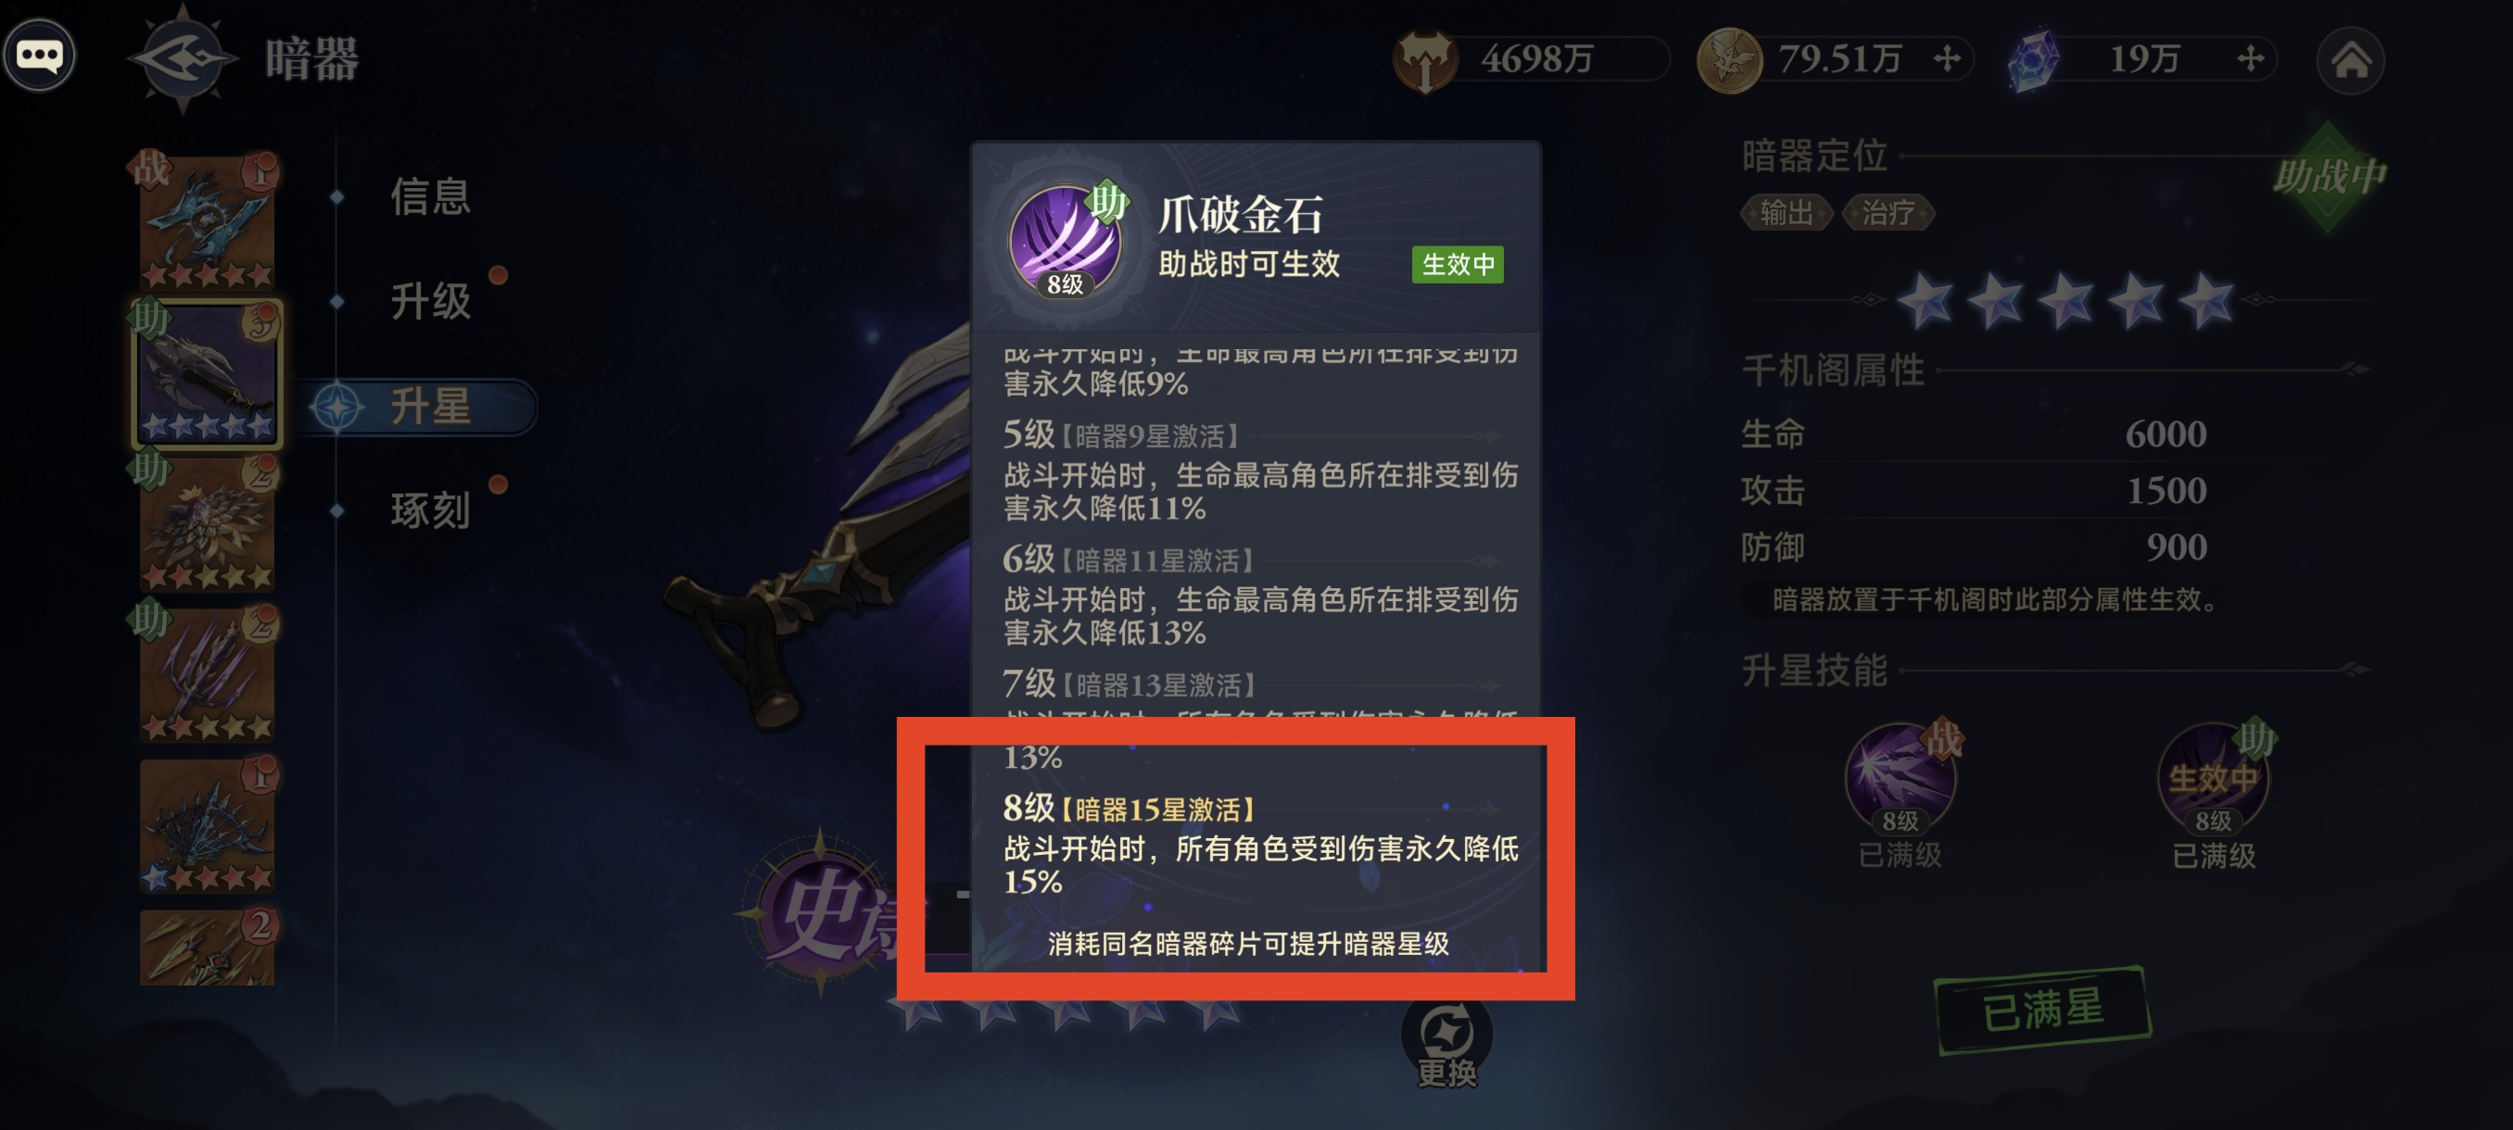Select the fan weapon thumbnail
Image resolution: width=2513 pixels, height=1130 pixels.
tap(207, 827)
